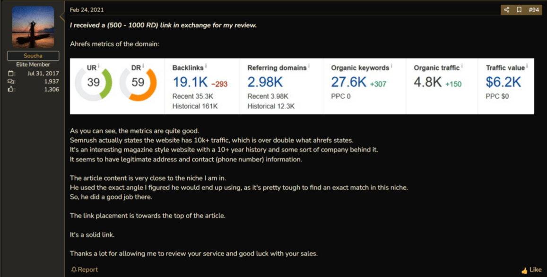Click the Soucha username badge
The width and height of the screenshot is (547, 277).
33,56
